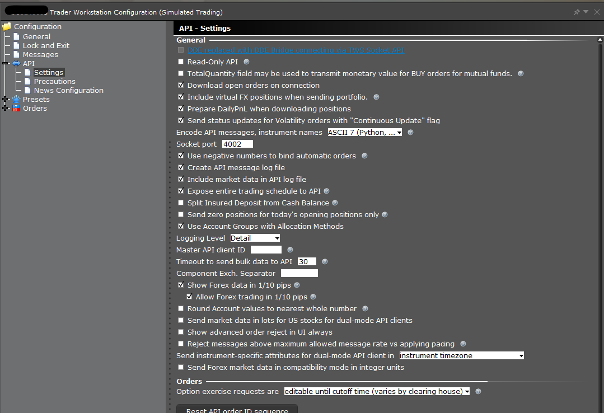Click inside the Socket port input field
This screenshot has height=413, width=604.
[237, 143]
